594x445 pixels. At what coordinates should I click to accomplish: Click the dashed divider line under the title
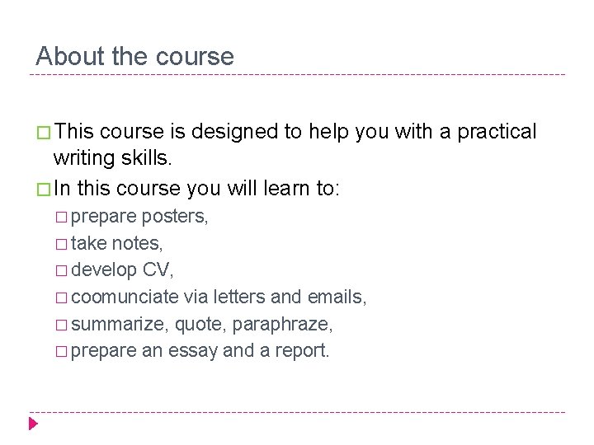[297, 75]
